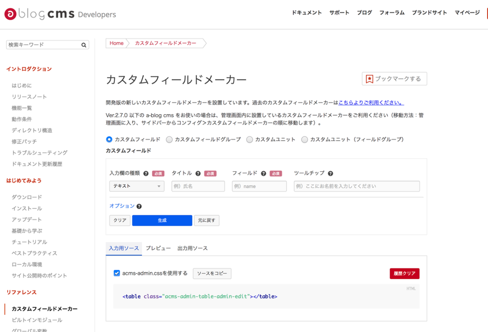Image resolution: width=488 pixels, height=332 pixels.
Task: Open the help icon next to オプション
Action: pyautogui.click(x=138, y=205)
